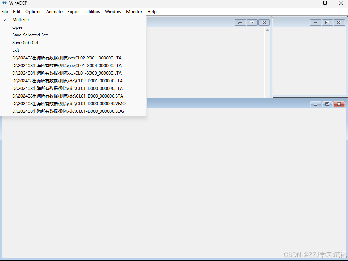Image resolution: width=348 pixels, height=261 pixels.
Task: Maximize the WinADCP main window
Action: [x=325, y=3]
